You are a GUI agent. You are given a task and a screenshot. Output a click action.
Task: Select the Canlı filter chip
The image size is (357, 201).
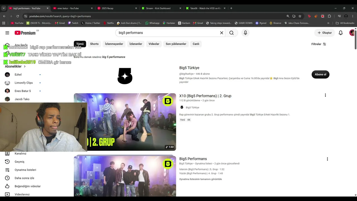[196, 44]
